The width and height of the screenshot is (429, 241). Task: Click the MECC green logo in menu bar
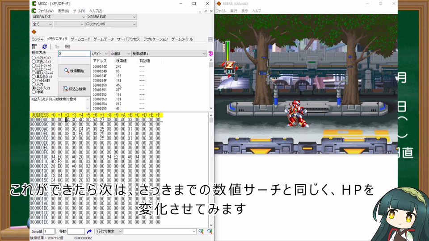(34, 11)
